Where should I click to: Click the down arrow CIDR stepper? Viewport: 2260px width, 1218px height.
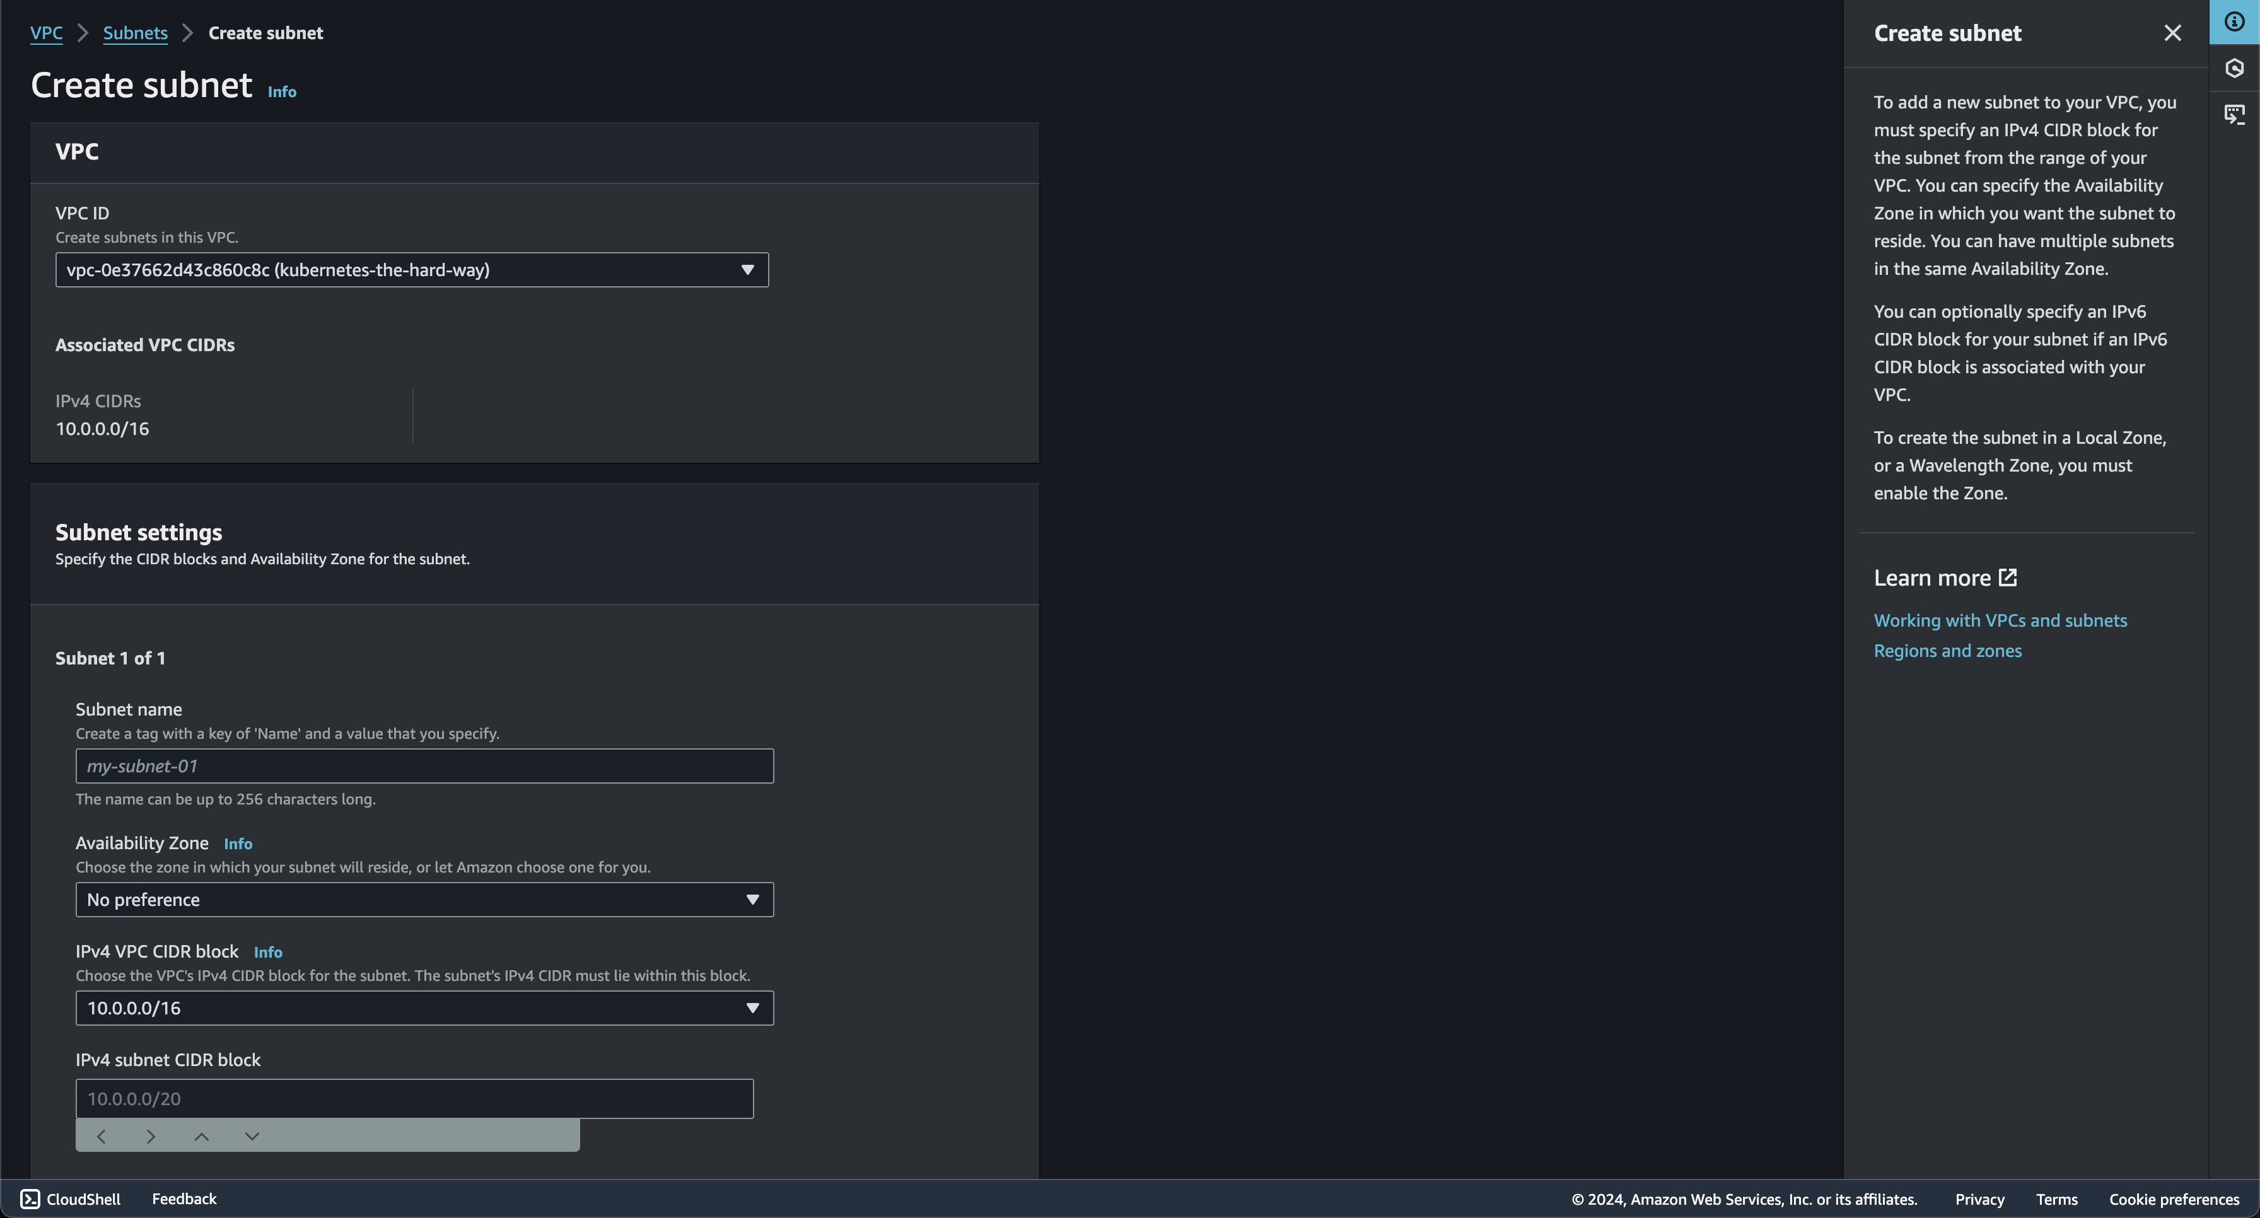(252, 1137)
